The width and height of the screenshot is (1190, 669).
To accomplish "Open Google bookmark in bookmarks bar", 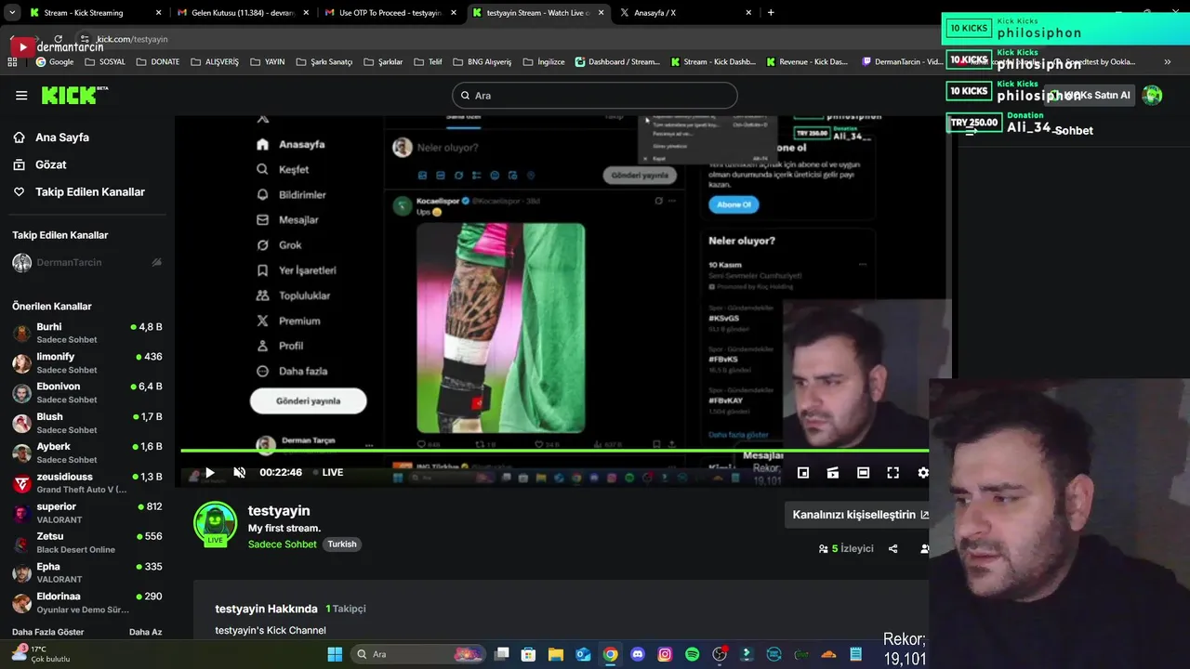I will tap(54, 62).
